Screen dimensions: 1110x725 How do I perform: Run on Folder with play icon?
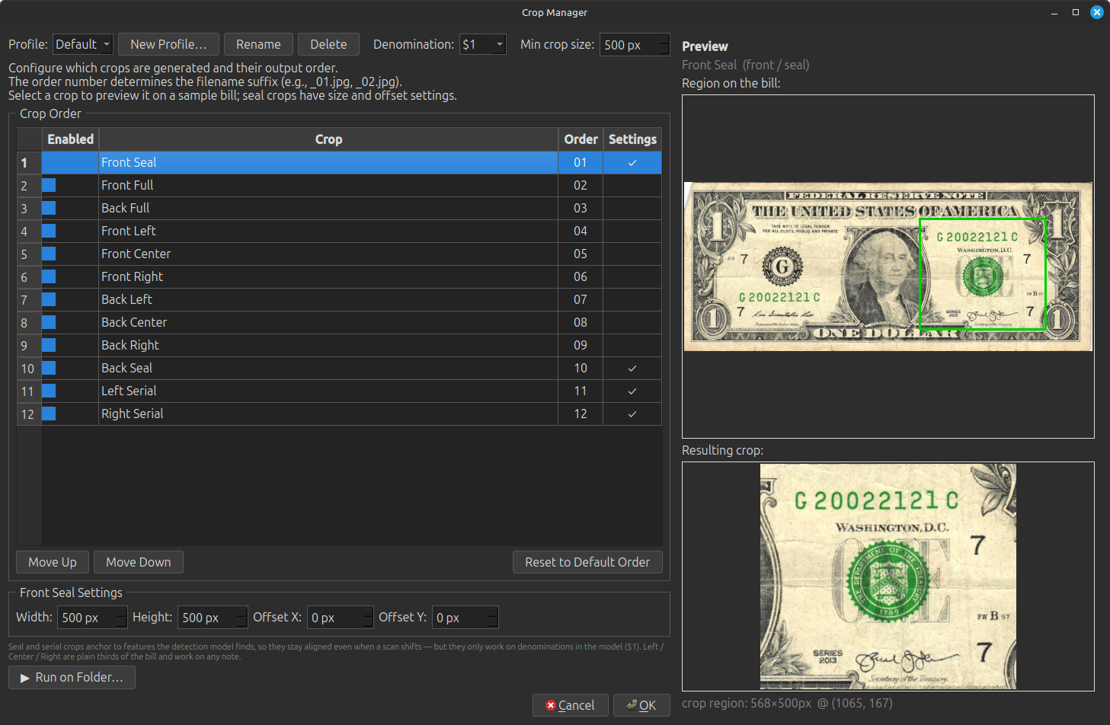[72, 677]
